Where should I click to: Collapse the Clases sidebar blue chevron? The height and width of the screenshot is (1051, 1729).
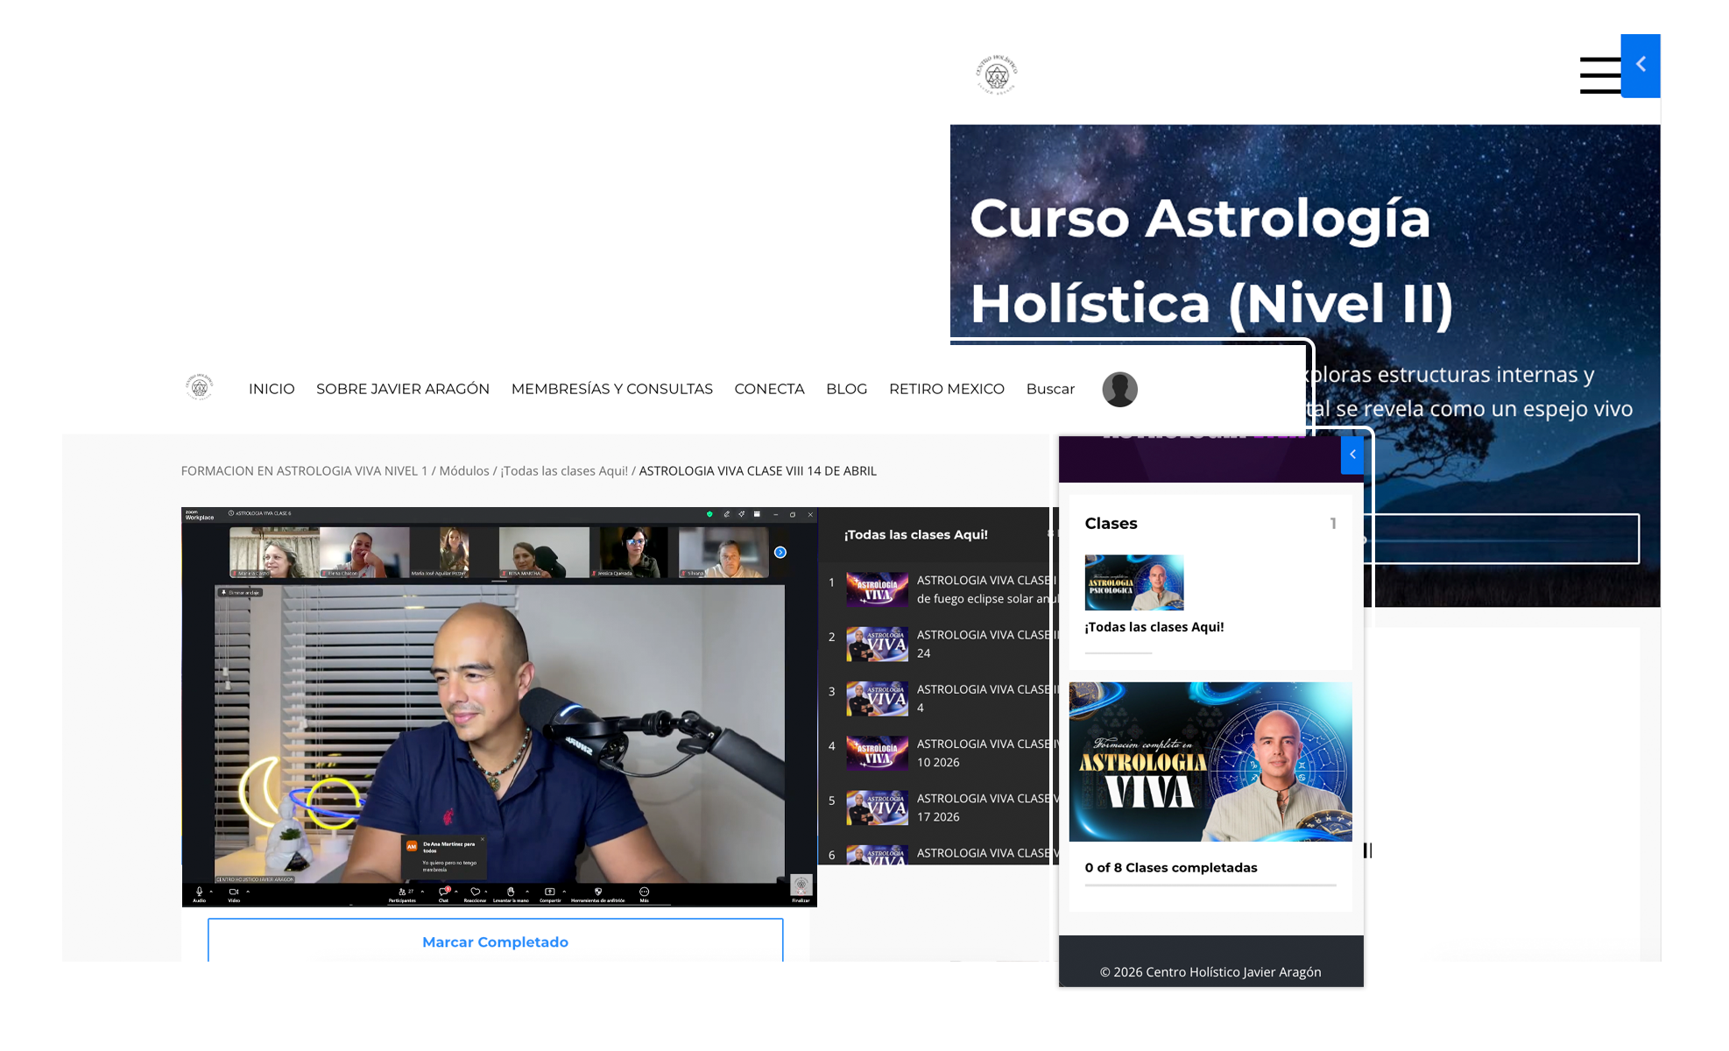[x=1352, y=455]
